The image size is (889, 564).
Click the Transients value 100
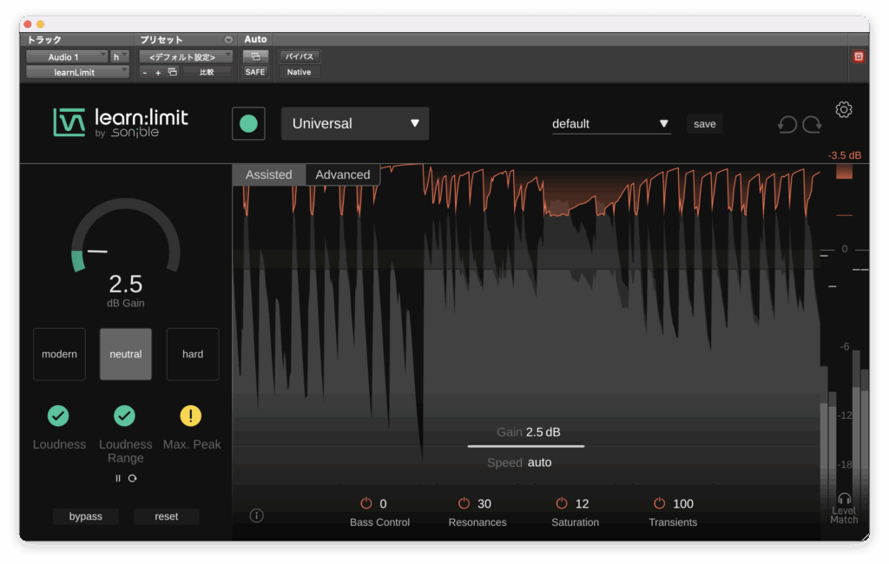683,503
